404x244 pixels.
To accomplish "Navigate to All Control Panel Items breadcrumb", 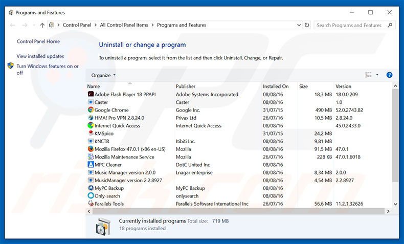I will [124, 25].
